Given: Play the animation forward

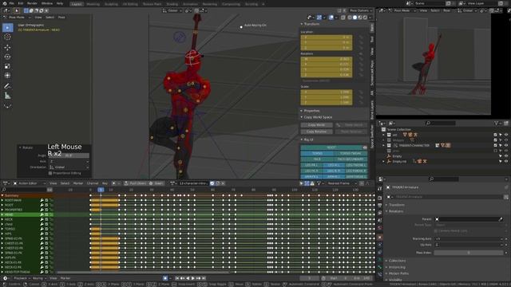Looking at the screenshot, I should pos(193,278).
